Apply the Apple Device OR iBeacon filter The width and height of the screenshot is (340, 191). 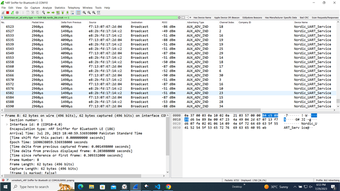coord(227,18)
